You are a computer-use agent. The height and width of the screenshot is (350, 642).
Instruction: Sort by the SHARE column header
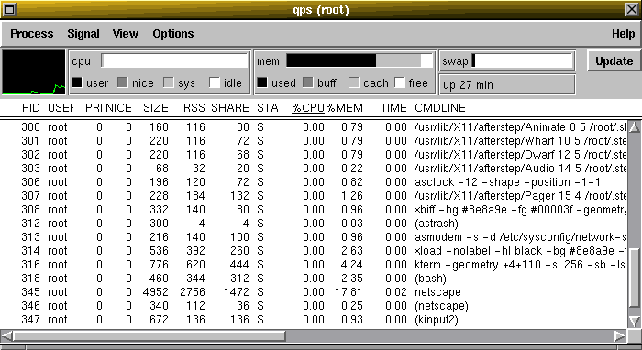(230, 108)
